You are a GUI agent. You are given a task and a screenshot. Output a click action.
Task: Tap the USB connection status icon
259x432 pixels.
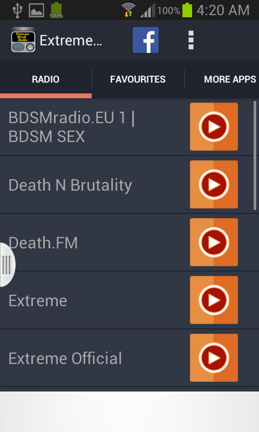point(17,10)
